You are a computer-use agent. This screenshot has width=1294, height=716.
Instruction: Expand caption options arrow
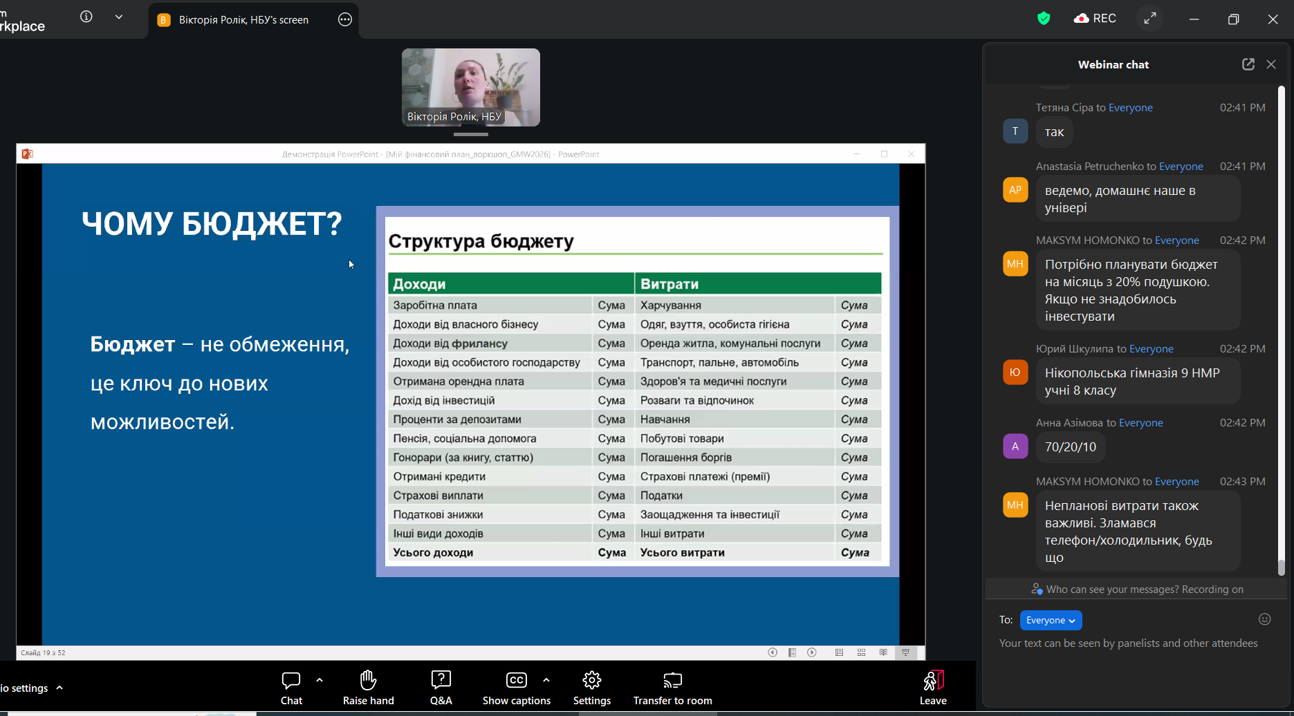click(546, 680)
